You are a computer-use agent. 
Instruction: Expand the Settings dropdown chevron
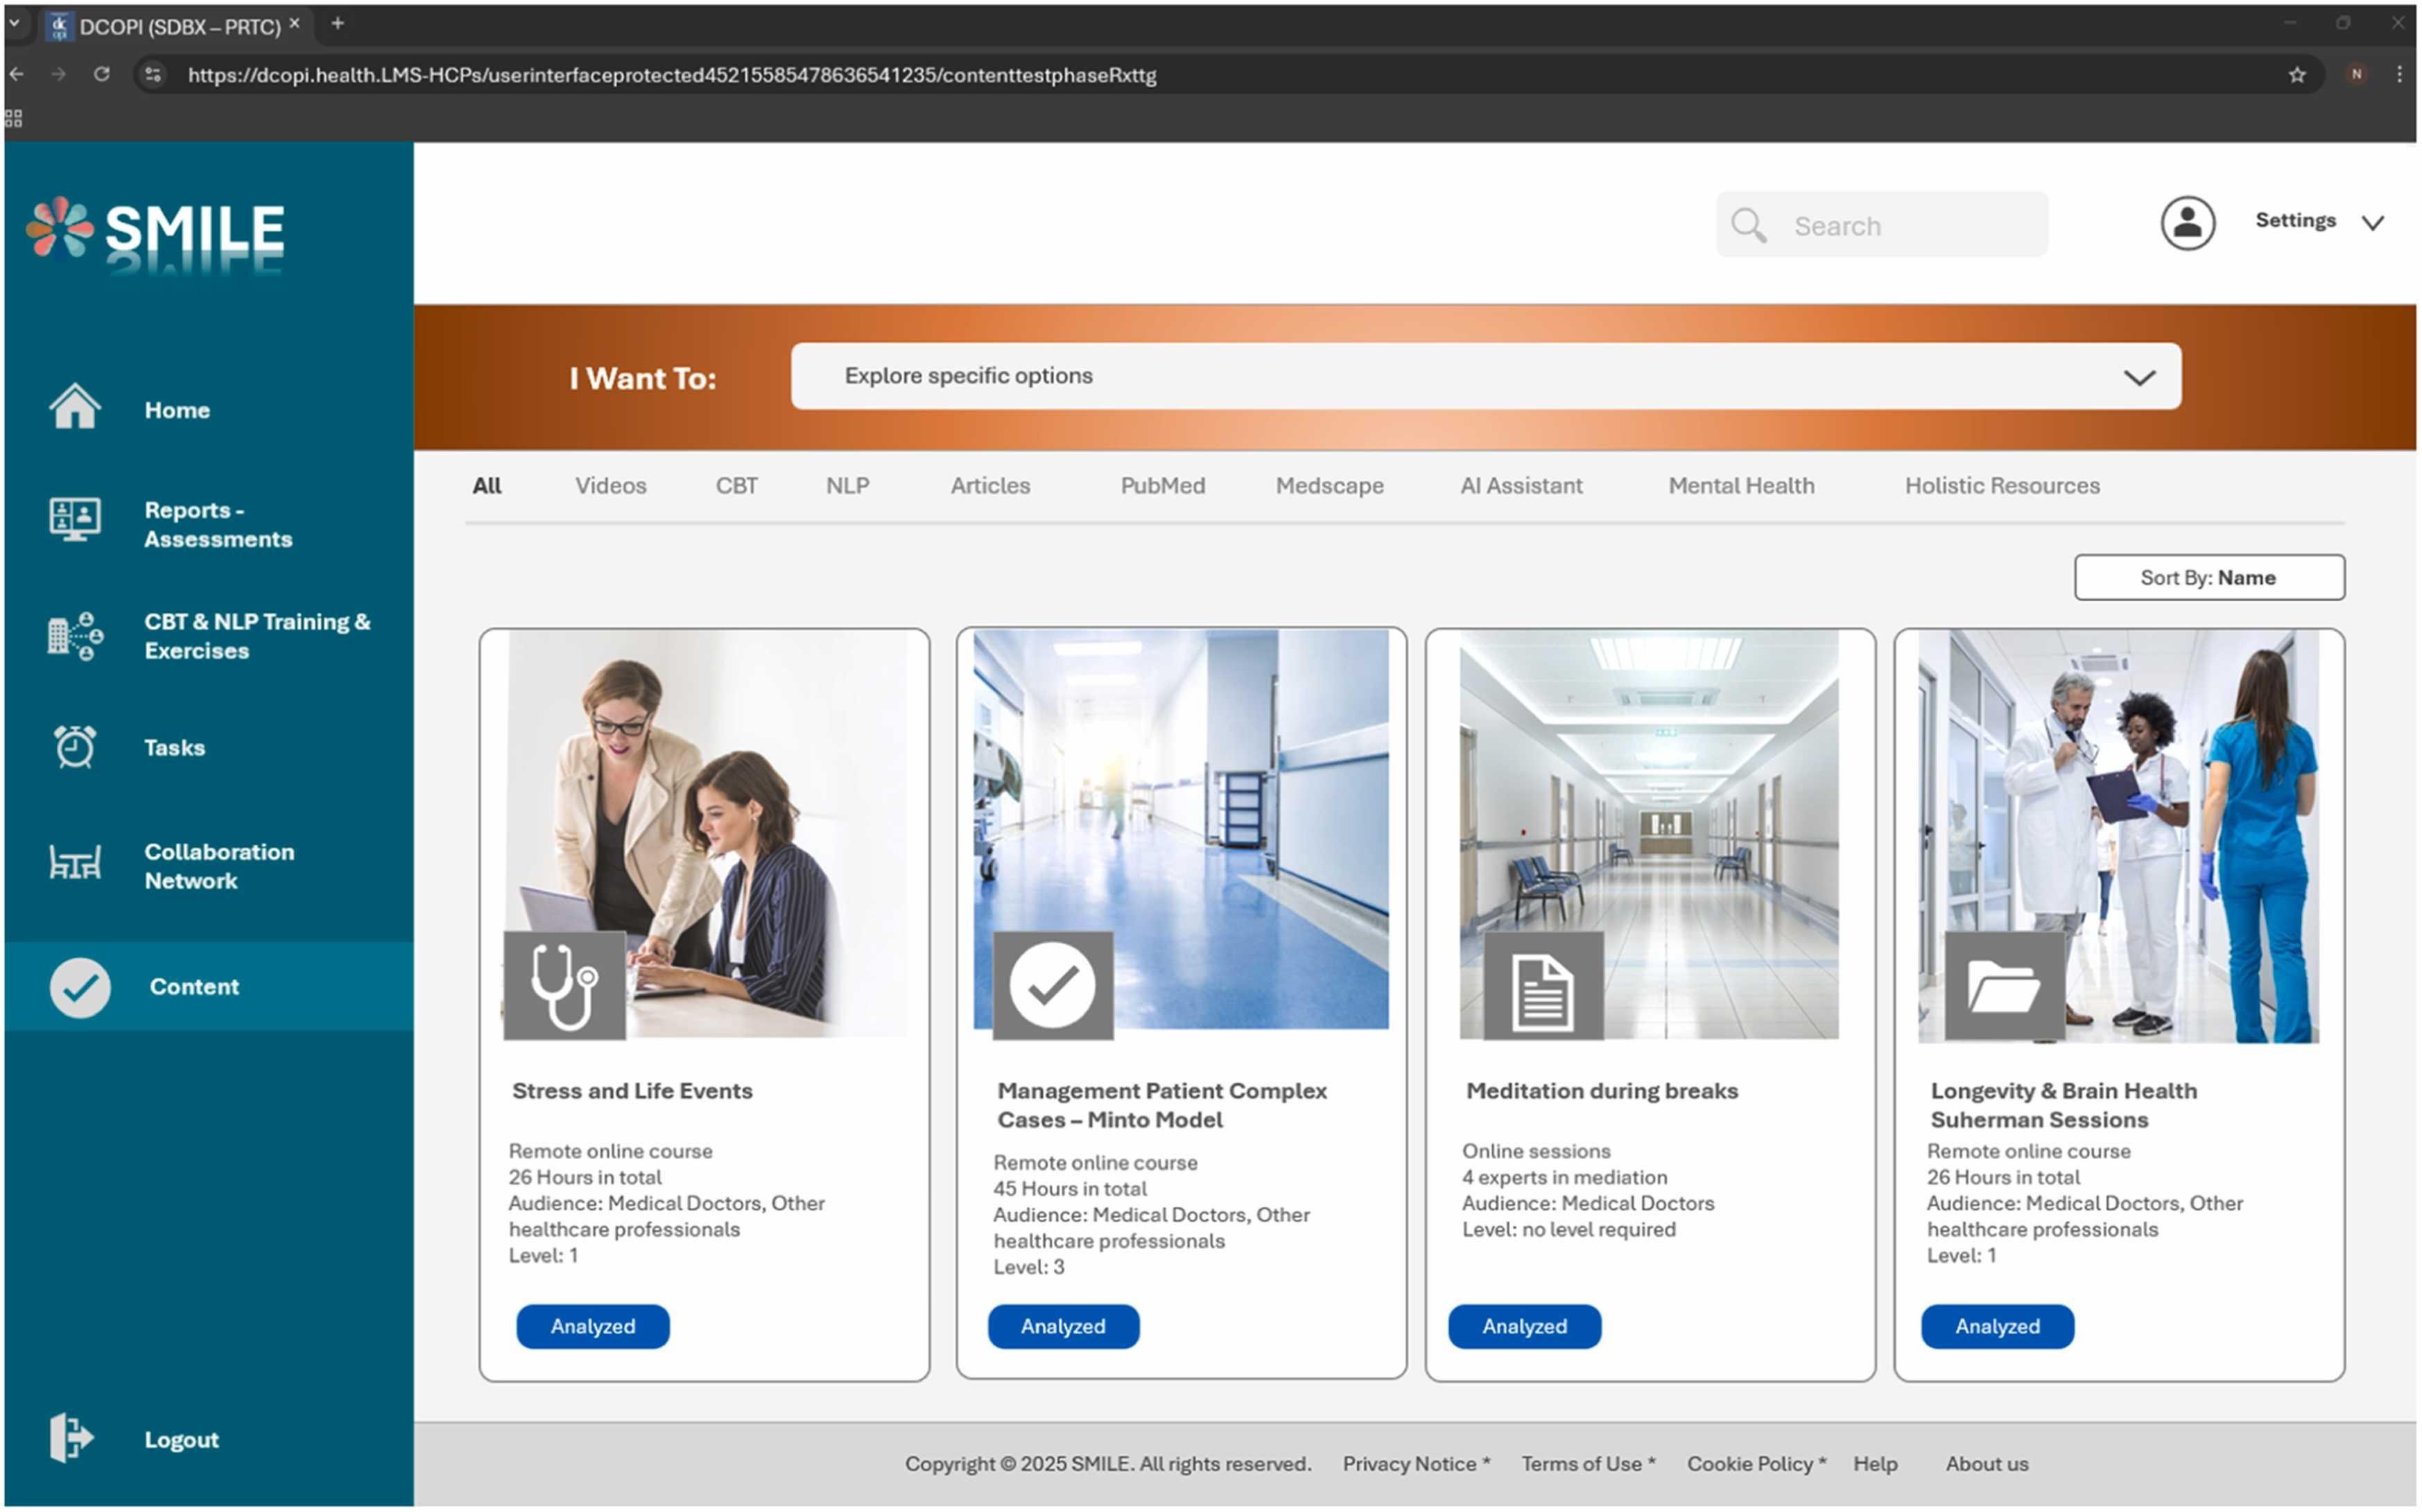tap(2373, 222)
